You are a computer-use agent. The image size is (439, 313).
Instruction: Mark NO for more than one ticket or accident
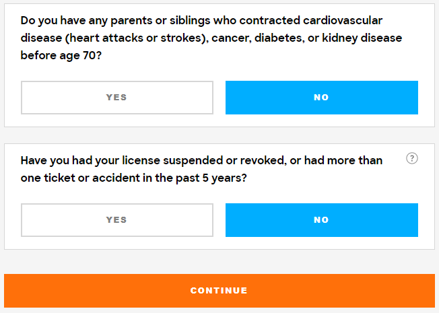(x=322, y=220)
